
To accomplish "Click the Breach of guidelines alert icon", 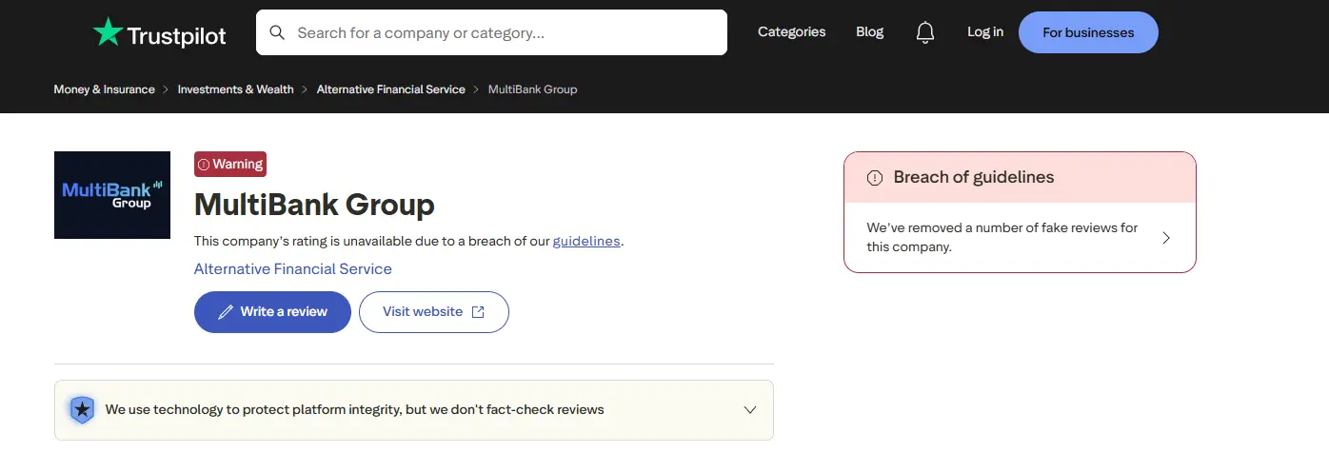I will click(874, 178).
